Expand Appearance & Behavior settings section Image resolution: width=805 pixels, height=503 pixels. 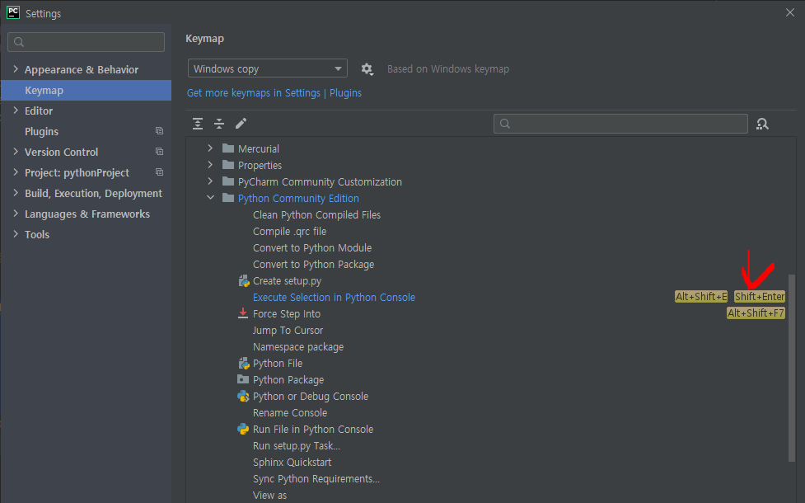(x=16, y=68)
